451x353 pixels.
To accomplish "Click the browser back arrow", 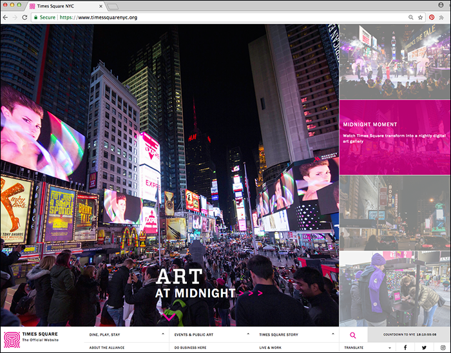I will (x=5, y=17).
